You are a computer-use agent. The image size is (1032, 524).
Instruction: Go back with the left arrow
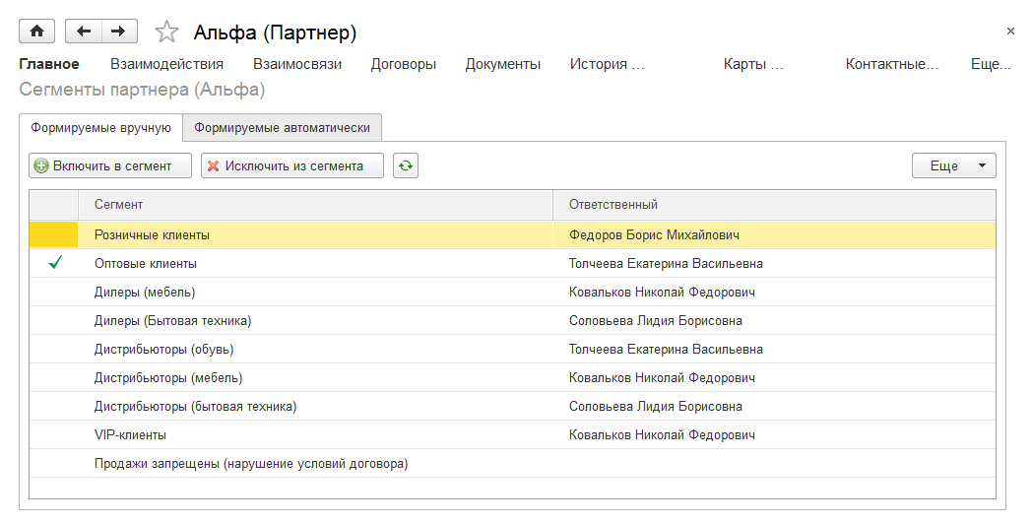[84, 32]
